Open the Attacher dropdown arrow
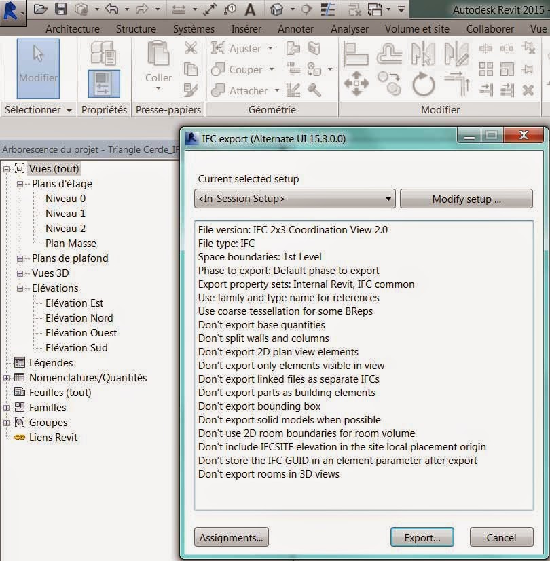Screen dimensions: 550x561 (x=277, y=90)
